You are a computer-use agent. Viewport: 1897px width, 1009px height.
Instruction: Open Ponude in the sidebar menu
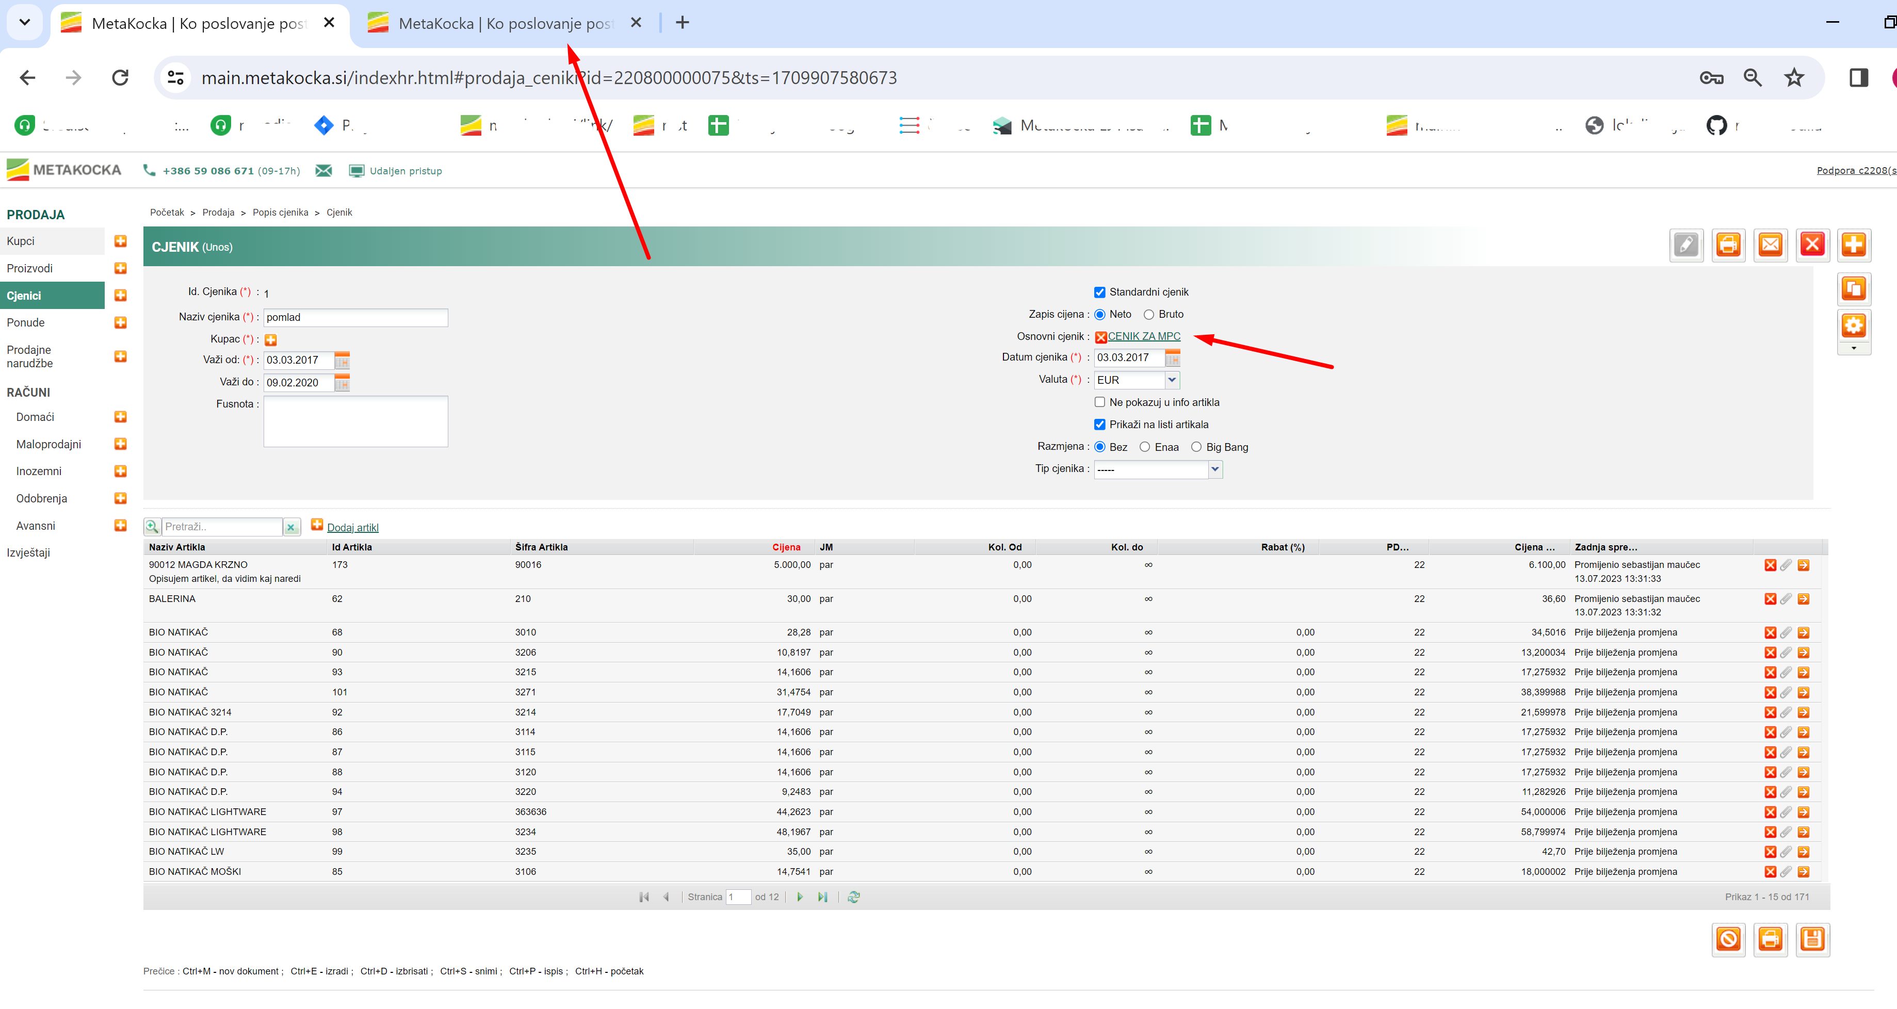[26, 322]
